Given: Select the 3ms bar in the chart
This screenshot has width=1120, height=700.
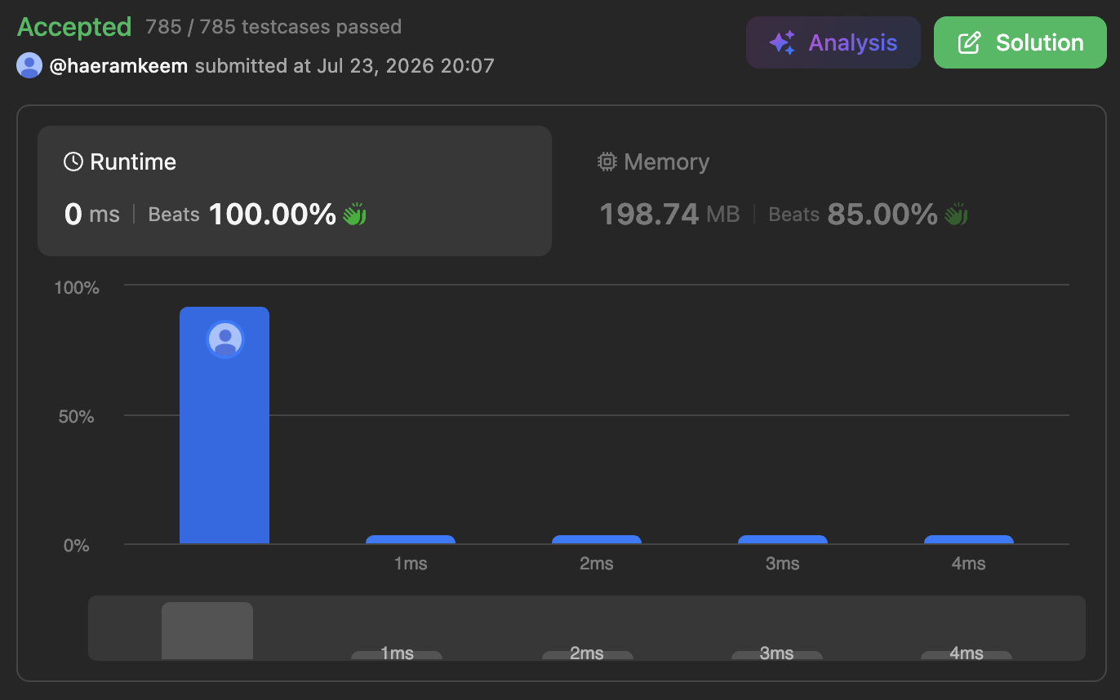Looking at the screenshot, I should pyautogui.click(x=783, y=539).
